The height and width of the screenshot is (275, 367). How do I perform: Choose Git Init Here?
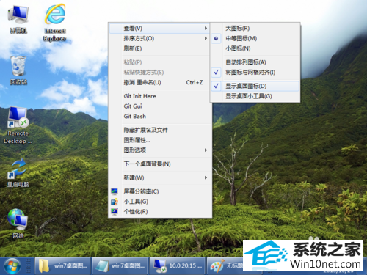(160, 96)
